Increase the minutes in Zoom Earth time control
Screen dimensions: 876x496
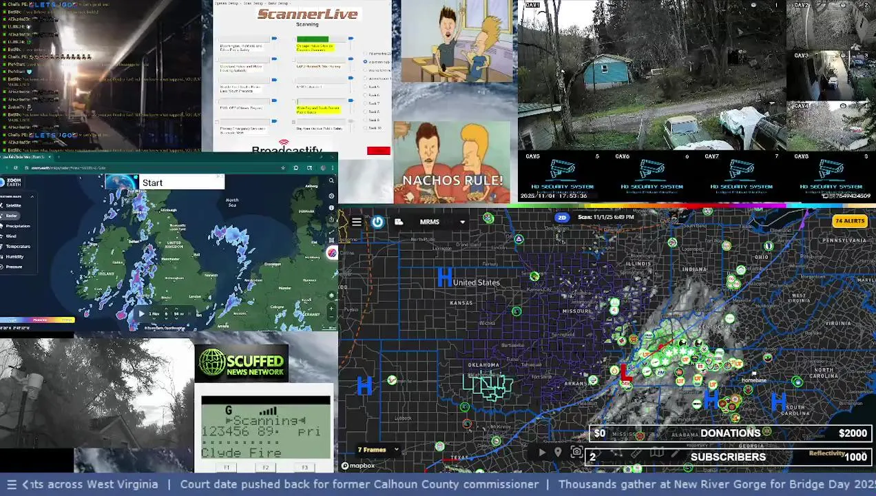(x=176, y=309)
